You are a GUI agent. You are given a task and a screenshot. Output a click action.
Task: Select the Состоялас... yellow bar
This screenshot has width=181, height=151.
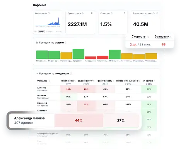click(x=139, y=57)
